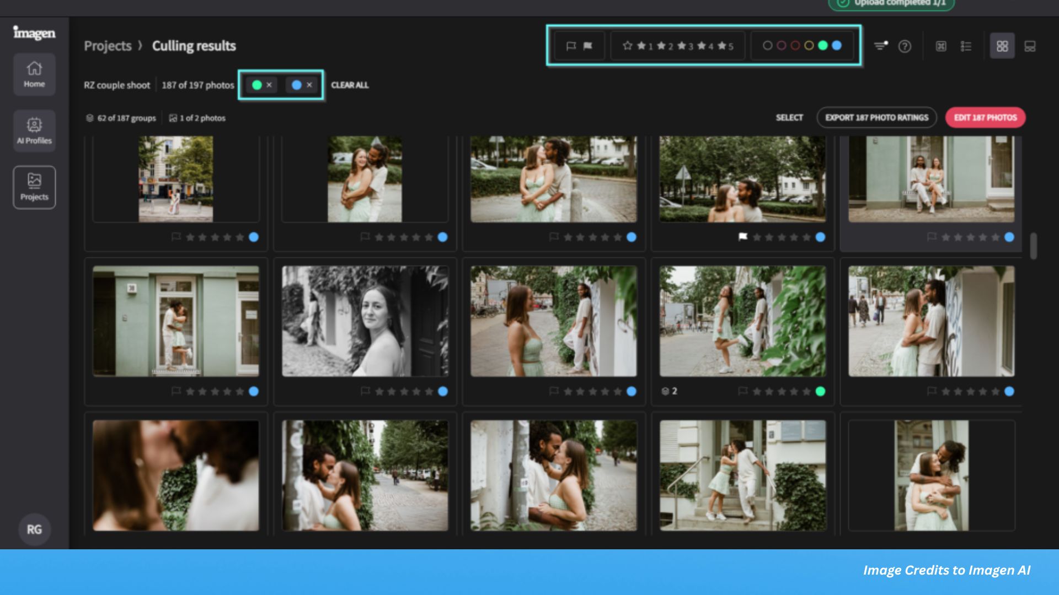Open the sort and filter options icon
Viewport: 1059px width, 595px height.
click(x=881, y=46)
